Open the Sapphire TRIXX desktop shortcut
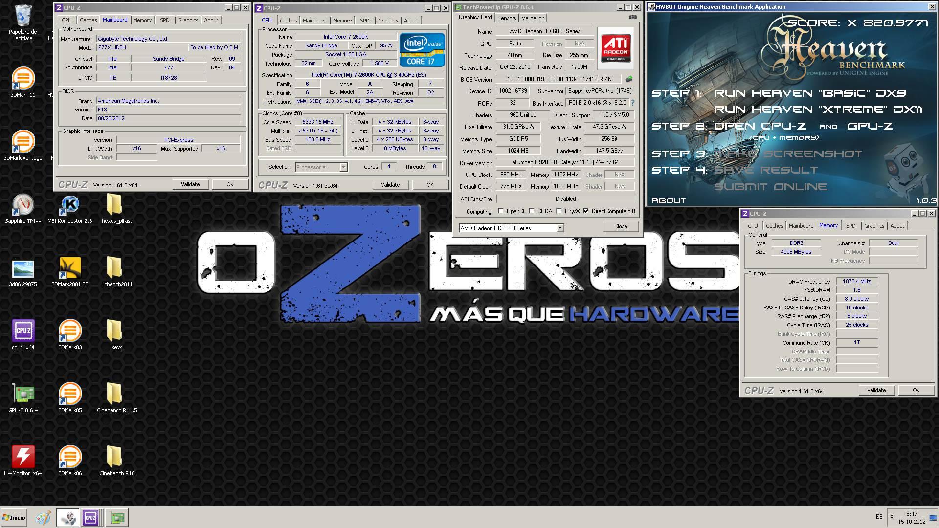The height and width of the screenshot is (528, 939). coord(23,209)
